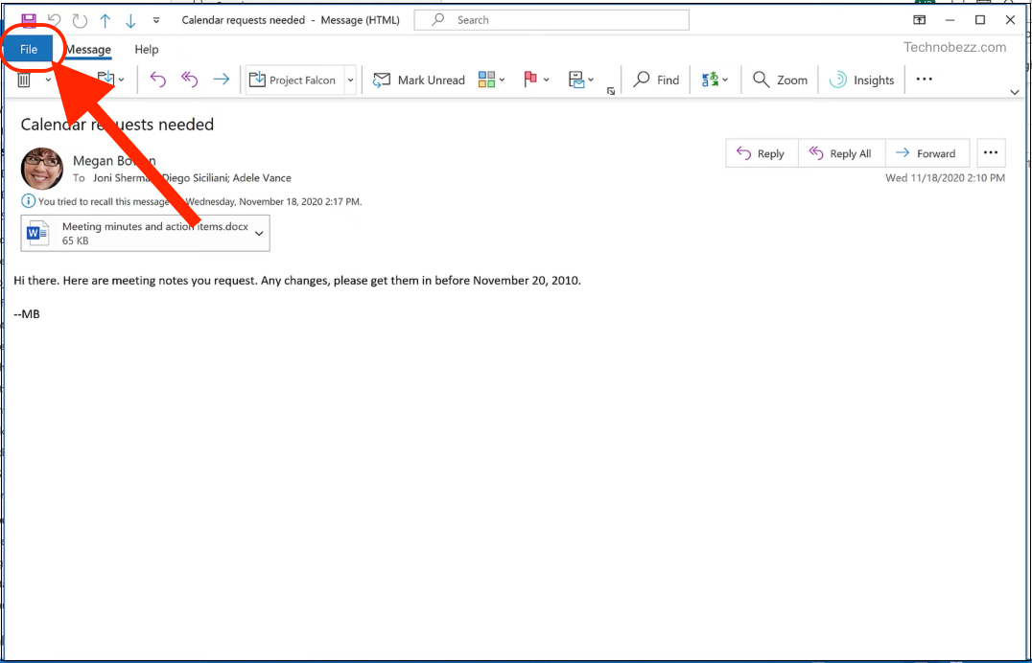
Task: Expand the Move options dropdown arrow
Action: coord(122,80)
